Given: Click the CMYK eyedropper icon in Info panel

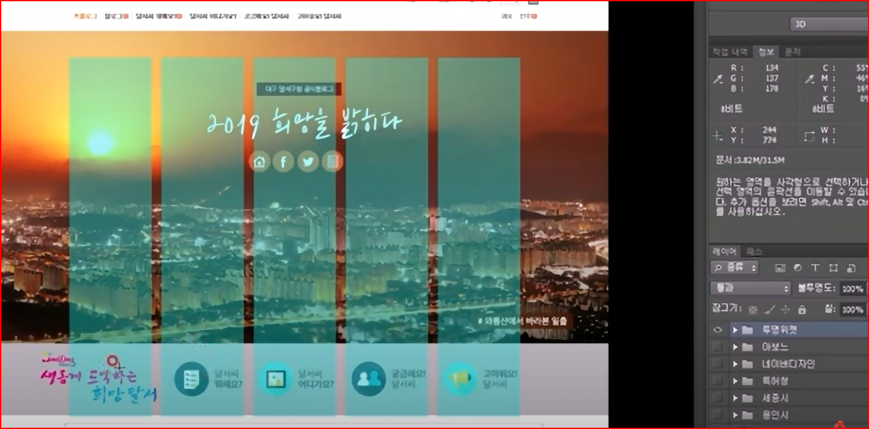Looking at the screenshot, I should [810, 79].
